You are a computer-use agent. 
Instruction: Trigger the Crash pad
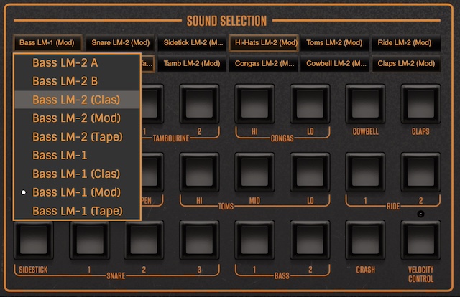click(x=365, y=240)
